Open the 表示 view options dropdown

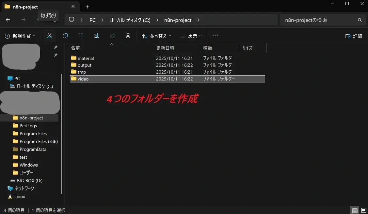pos(191,36)
